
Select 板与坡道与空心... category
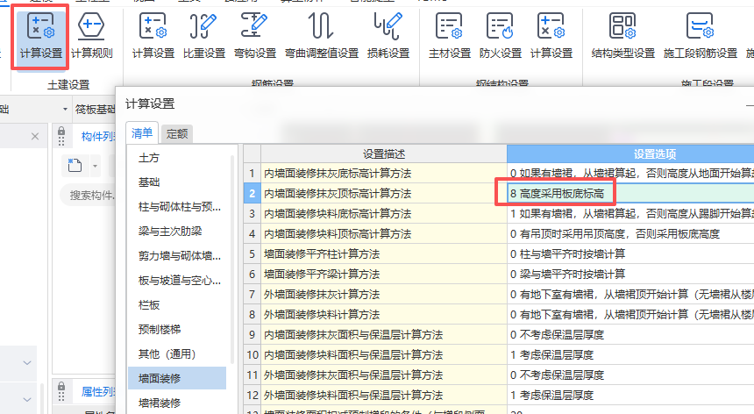point(180,281)
